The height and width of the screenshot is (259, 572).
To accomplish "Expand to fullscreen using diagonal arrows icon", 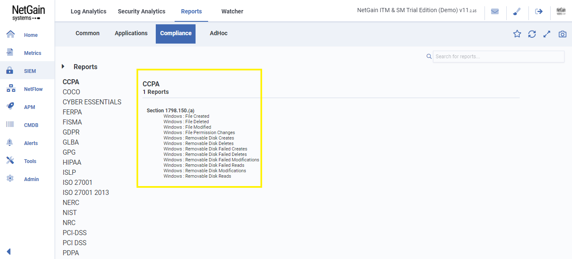I will click(x=546, y=34).
